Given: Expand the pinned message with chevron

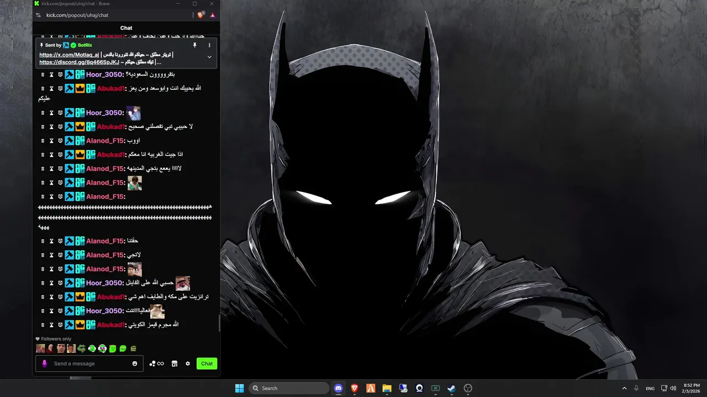Looking at the screenshot, I should 209,57.
